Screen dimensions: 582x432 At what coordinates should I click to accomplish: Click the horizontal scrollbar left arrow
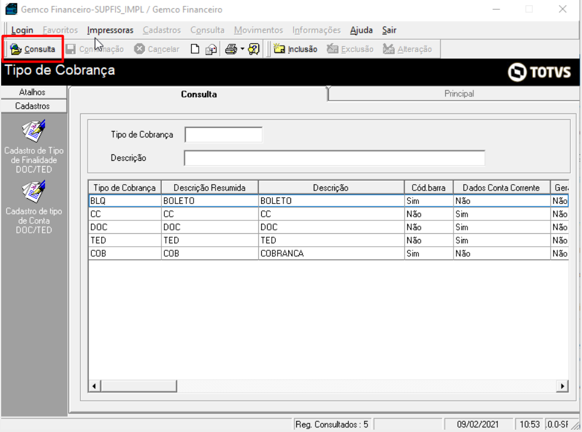(94, 386)
